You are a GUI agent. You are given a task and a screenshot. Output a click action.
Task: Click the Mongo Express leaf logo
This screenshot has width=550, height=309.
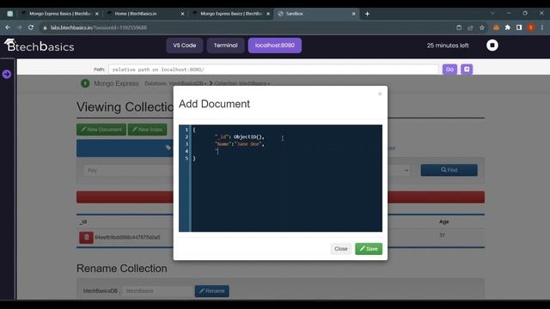tap(85, 83)
